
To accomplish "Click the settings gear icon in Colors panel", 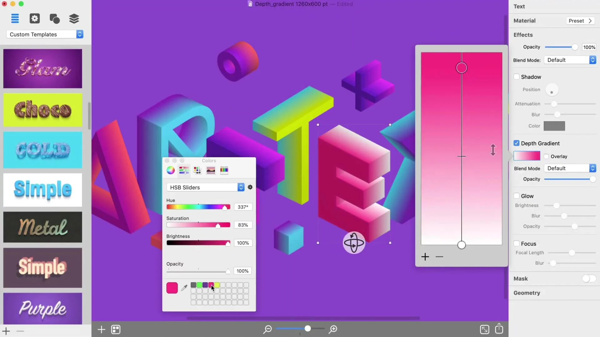I will click(x=250, y=187).
